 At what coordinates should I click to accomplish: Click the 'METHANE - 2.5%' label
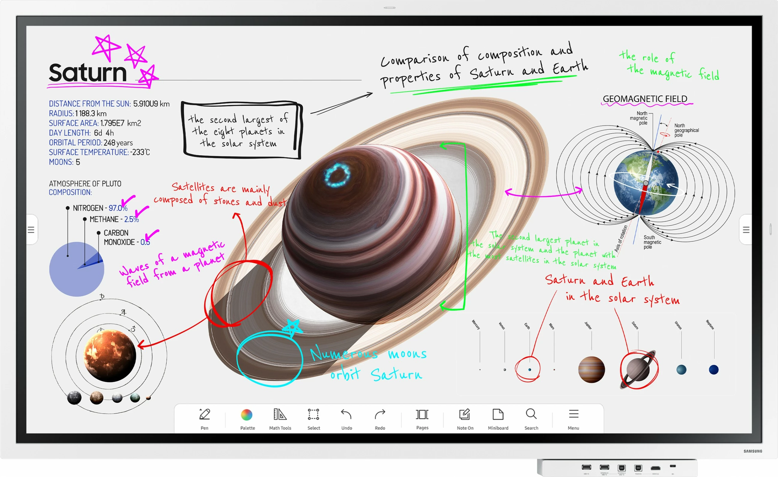114,219
